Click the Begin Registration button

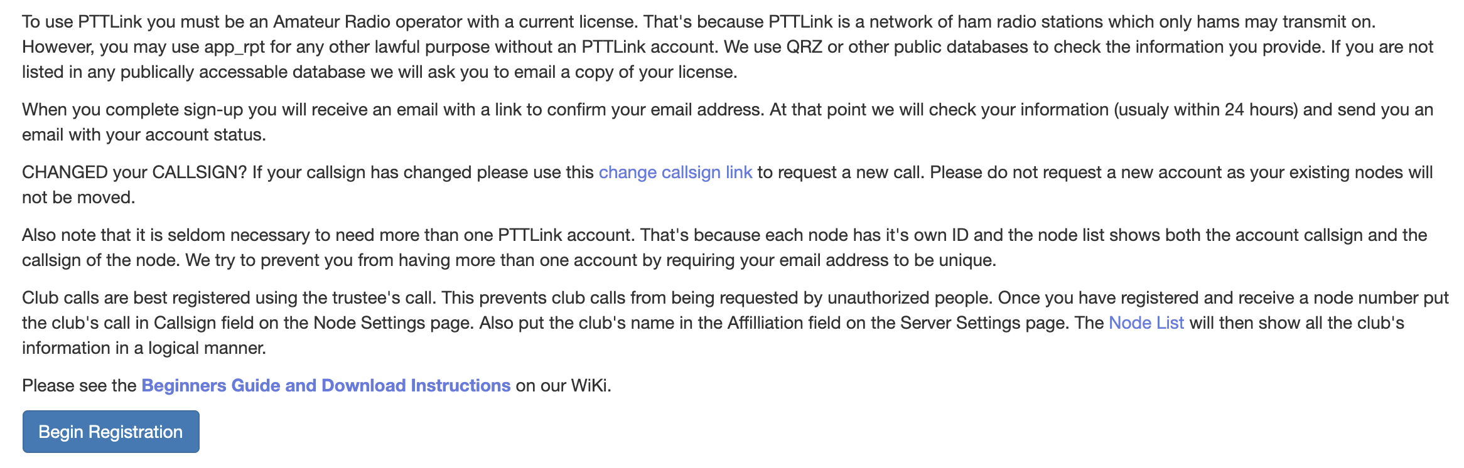coord(111,432)
